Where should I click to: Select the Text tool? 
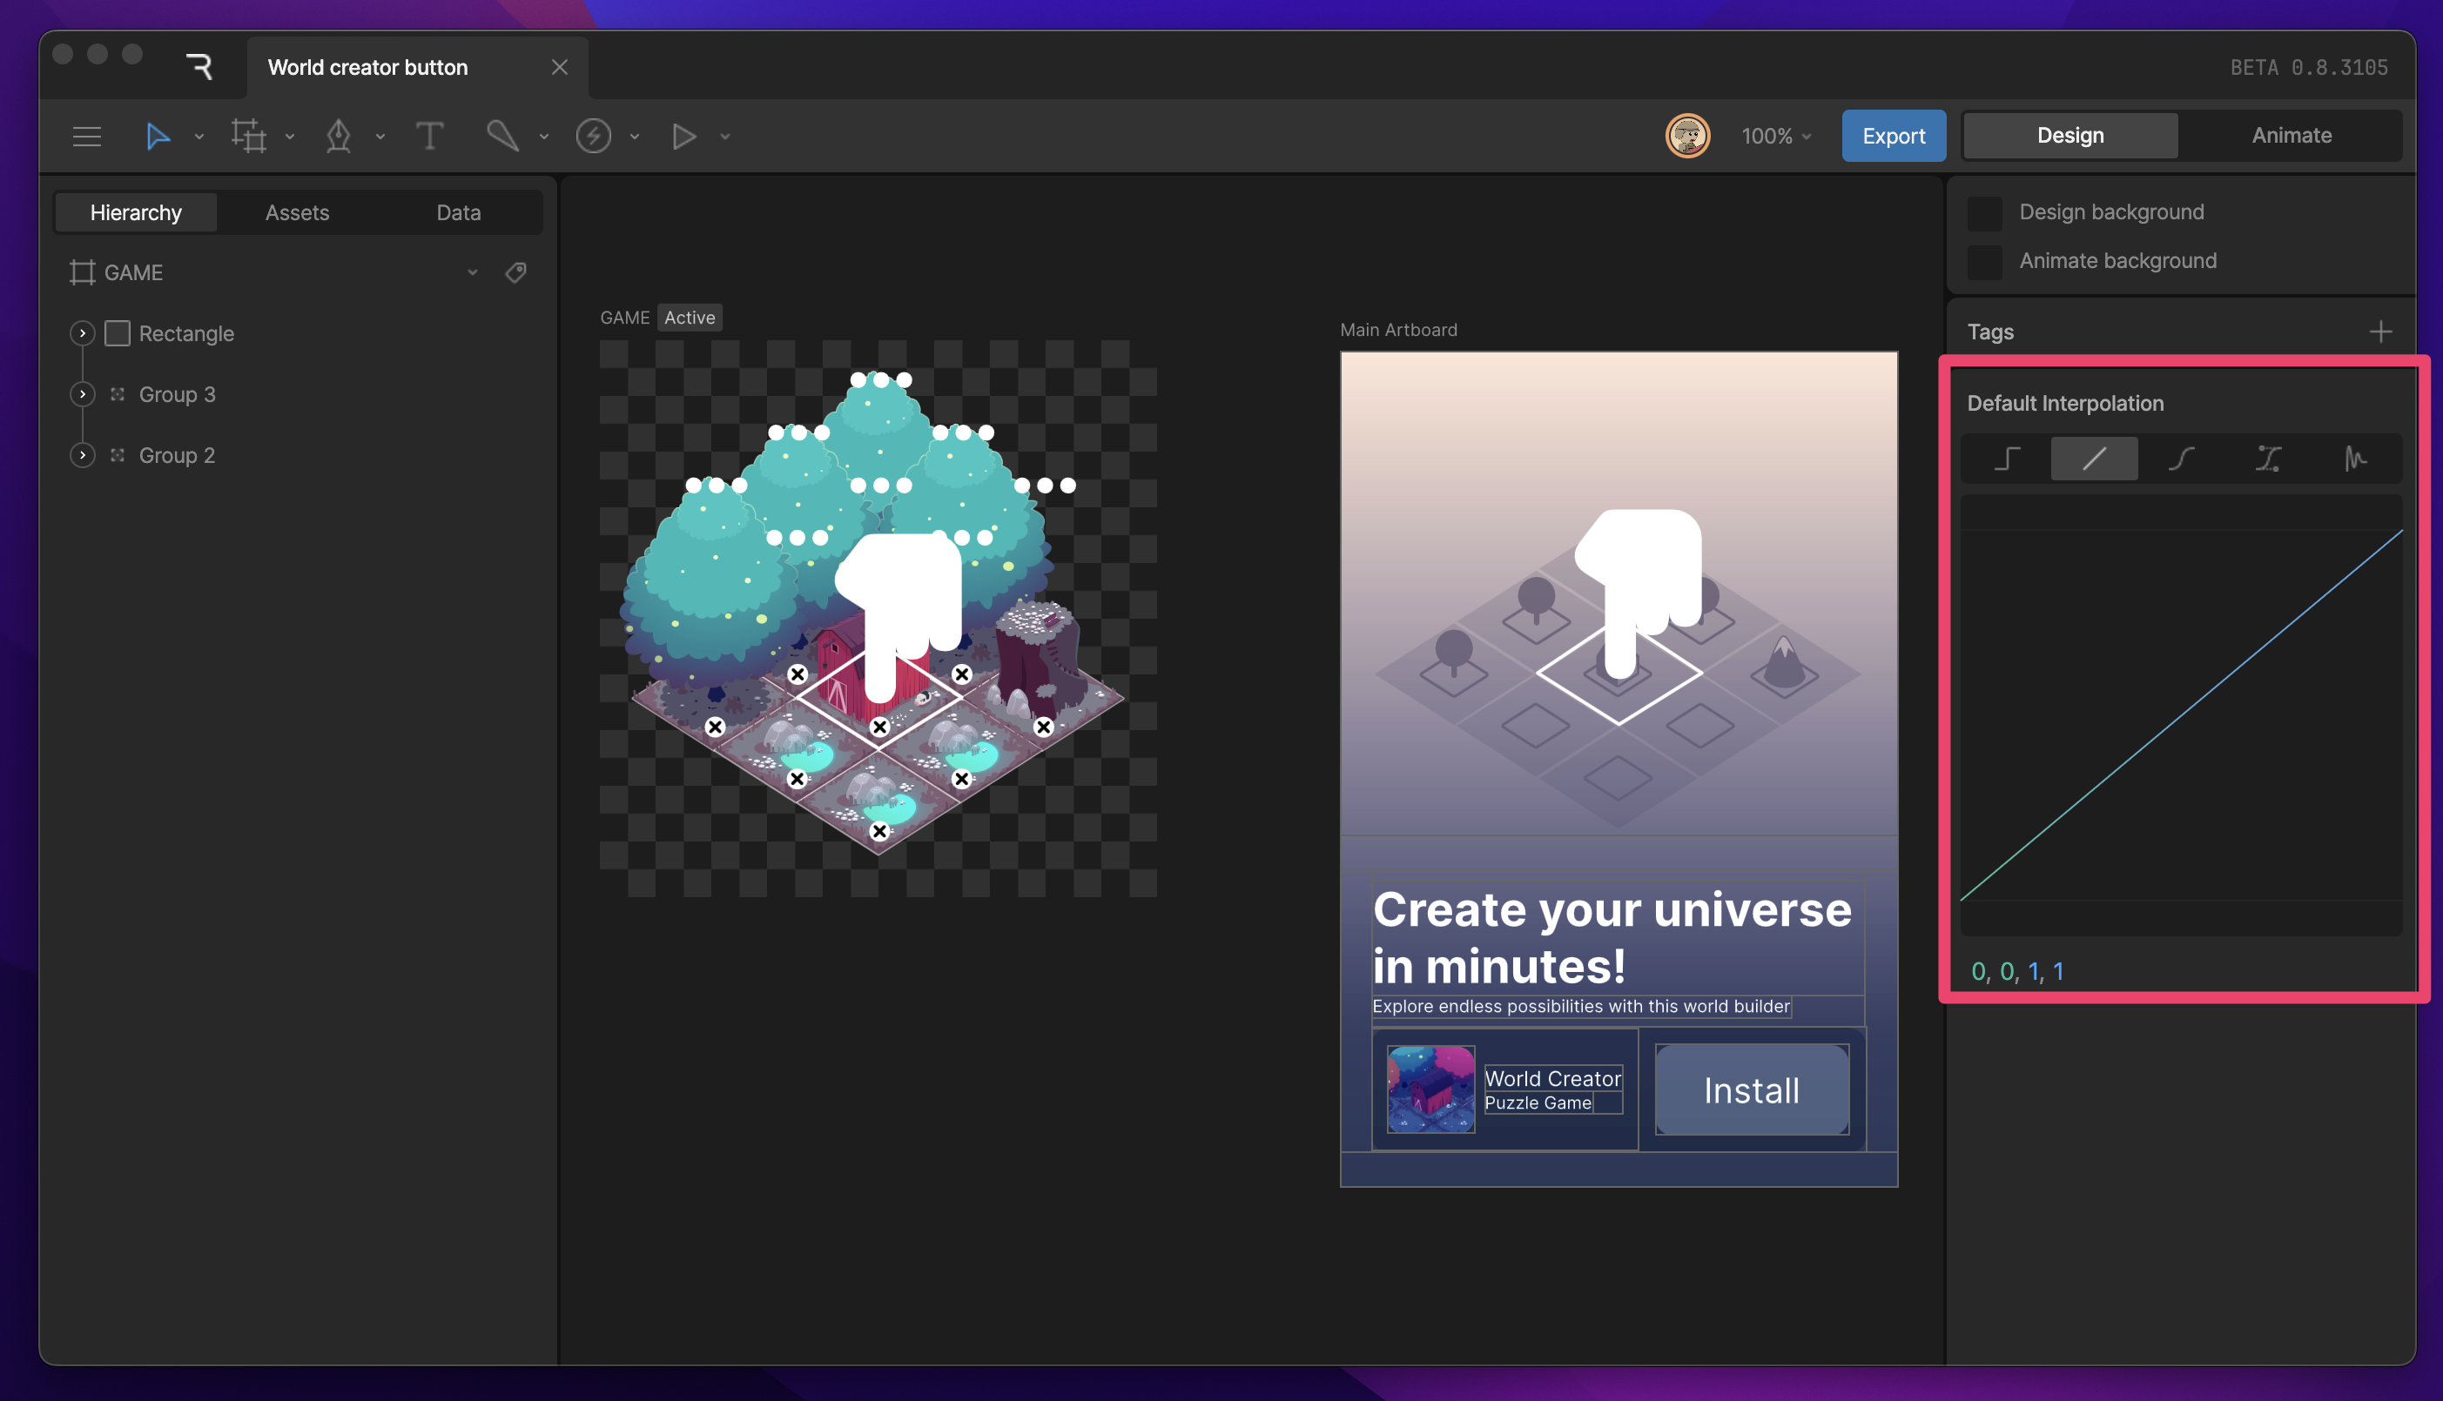point(429,136)
